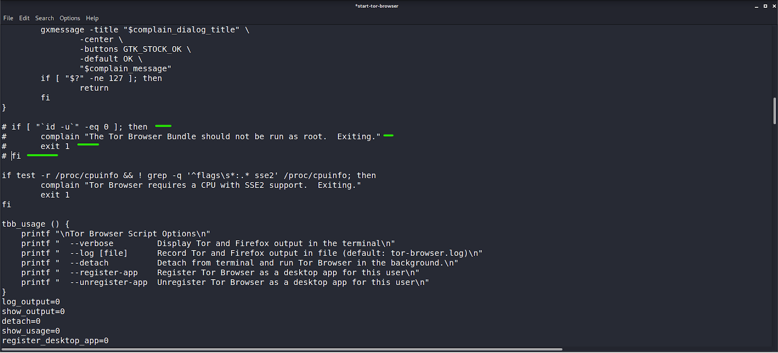Click the horizontal scrollbar at bottom

click(x=282, y=349)
